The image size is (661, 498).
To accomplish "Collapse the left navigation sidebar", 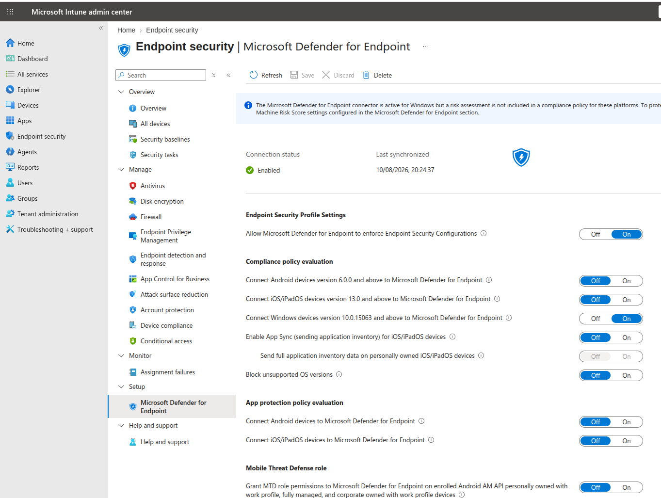I will [101, 28].
